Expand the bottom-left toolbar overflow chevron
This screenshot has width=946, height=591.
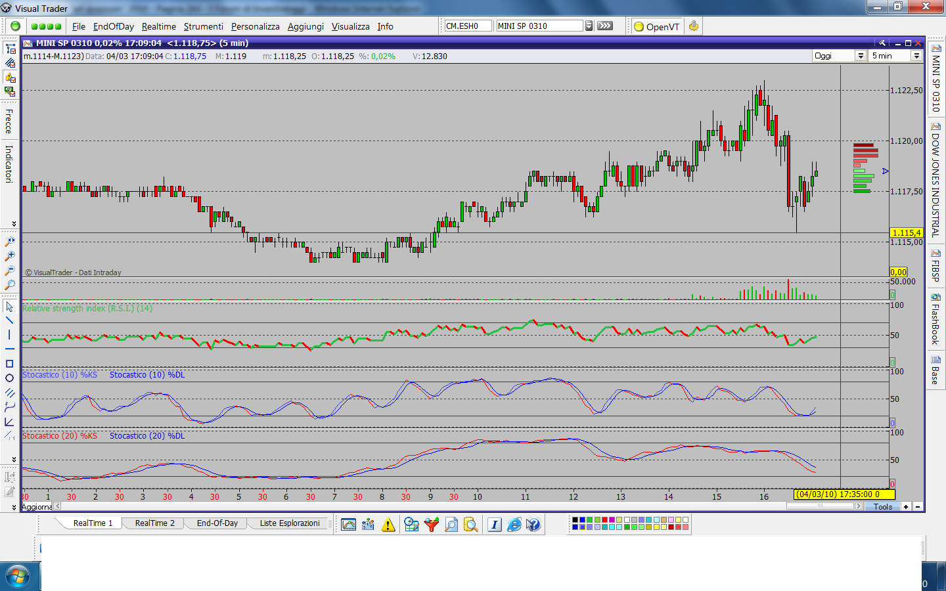(14, 507)
